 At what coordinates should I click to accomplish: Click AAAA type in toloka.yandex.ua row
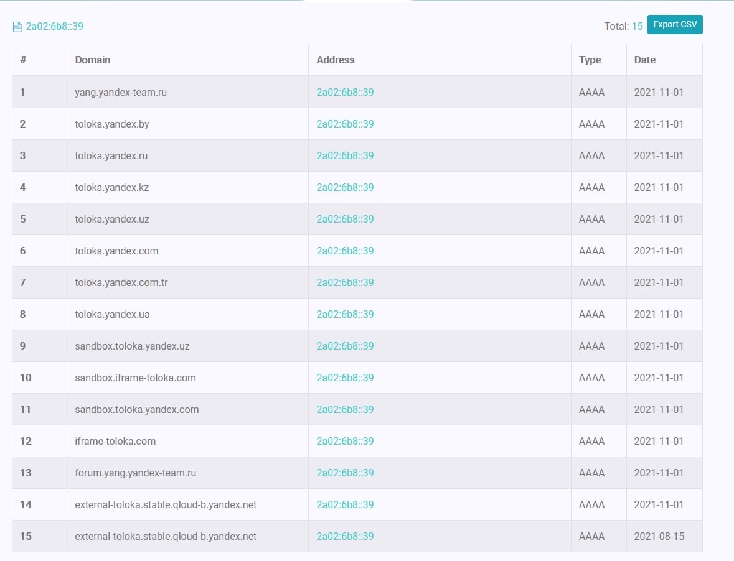591,315
